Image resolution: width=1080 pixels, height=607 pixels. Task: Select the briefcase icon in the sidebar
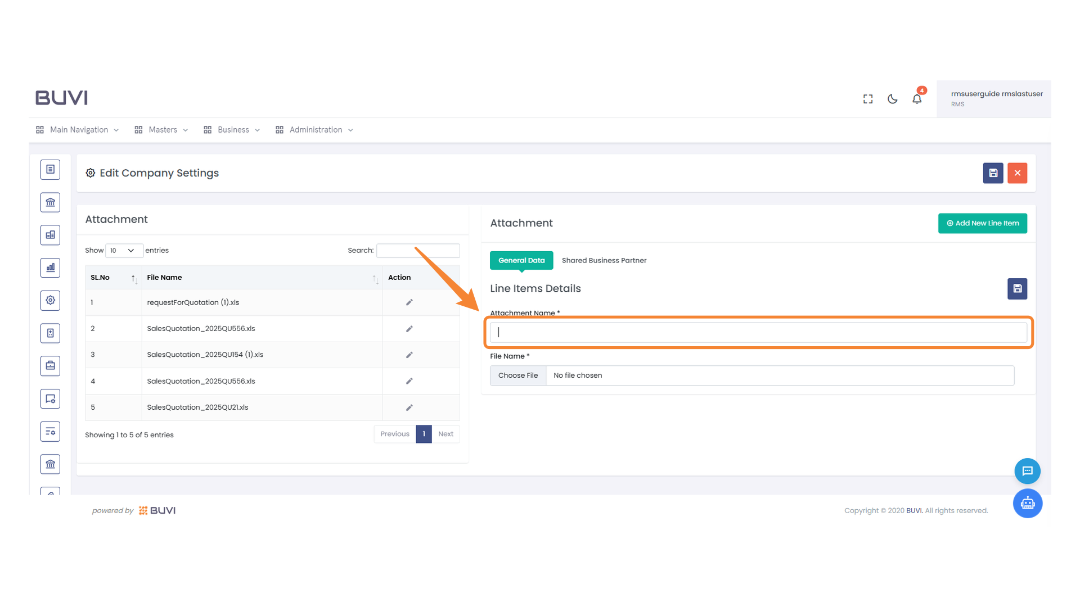(x=50, y=365)
